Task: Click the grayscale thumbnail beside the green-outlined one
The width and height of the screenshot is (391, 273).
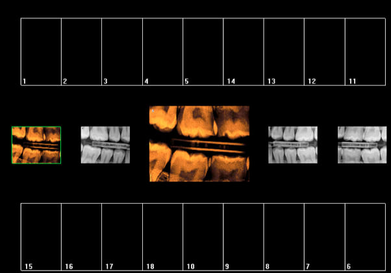Action: pyautogui.click(x=105, y=145)
